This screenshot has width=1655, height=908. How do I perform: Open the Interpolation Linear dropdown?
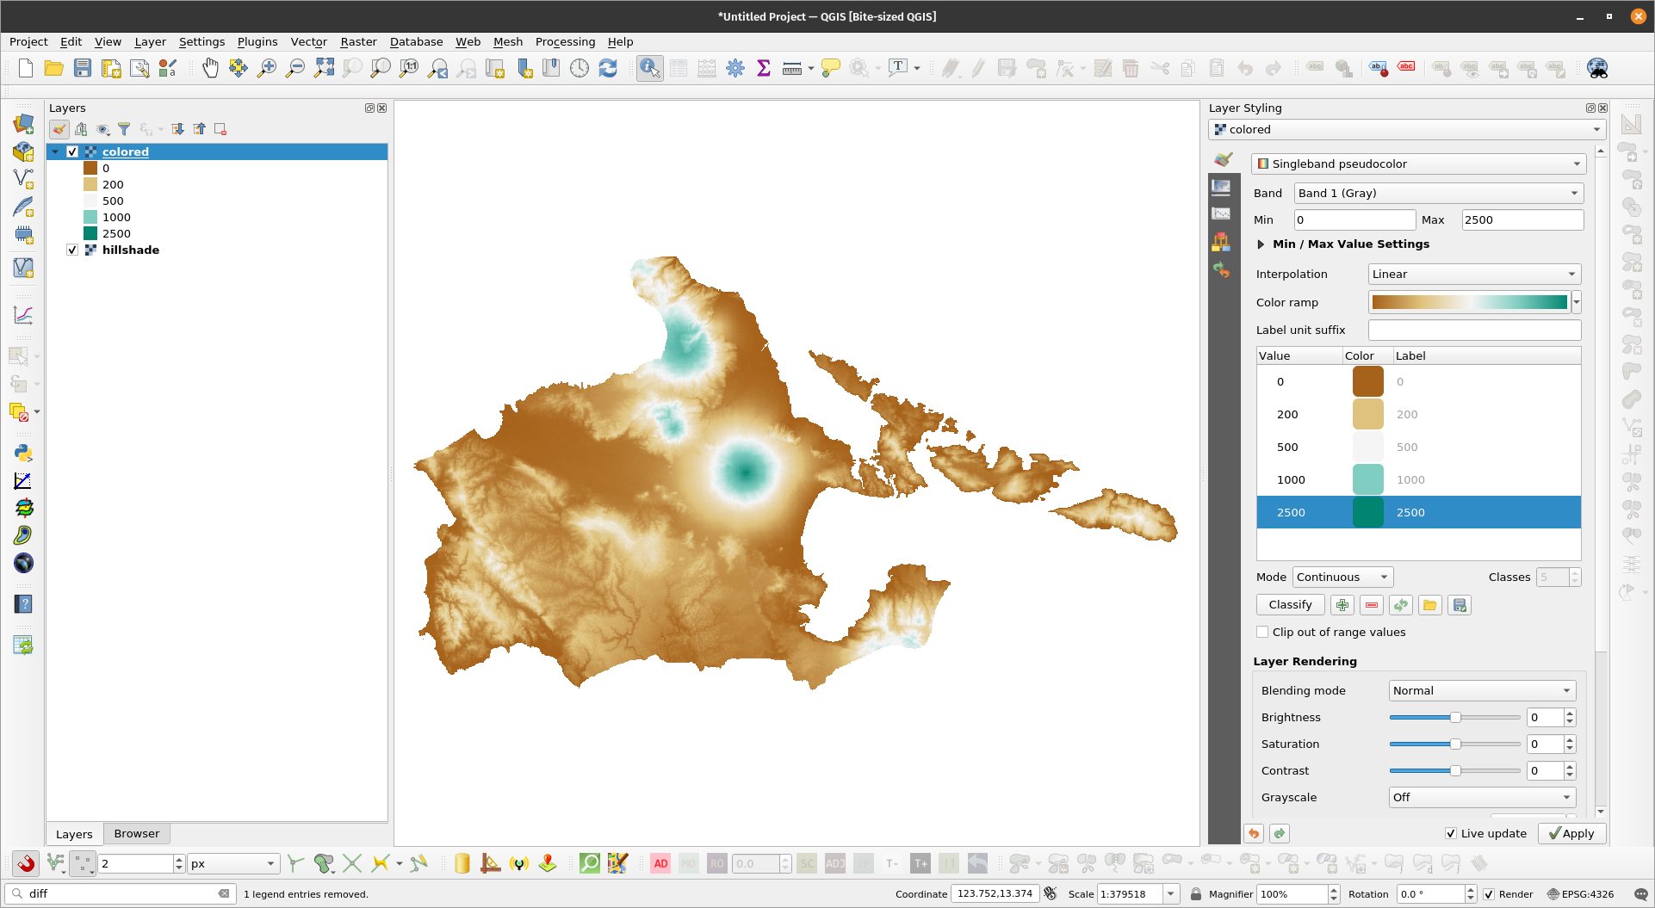tap(1473, 274)
